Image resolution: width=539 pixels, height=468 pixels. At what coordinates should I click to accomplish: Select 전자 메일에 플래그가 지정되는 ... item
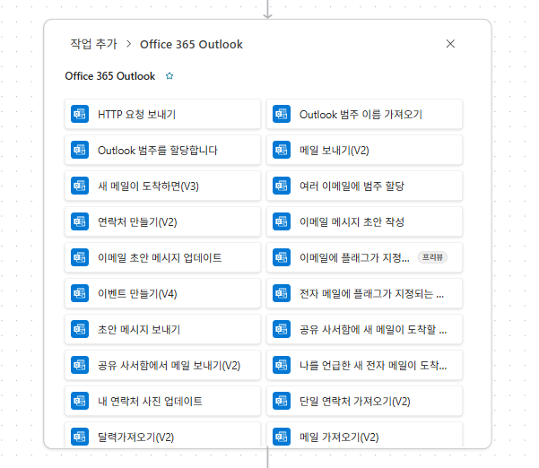point(364,293)
